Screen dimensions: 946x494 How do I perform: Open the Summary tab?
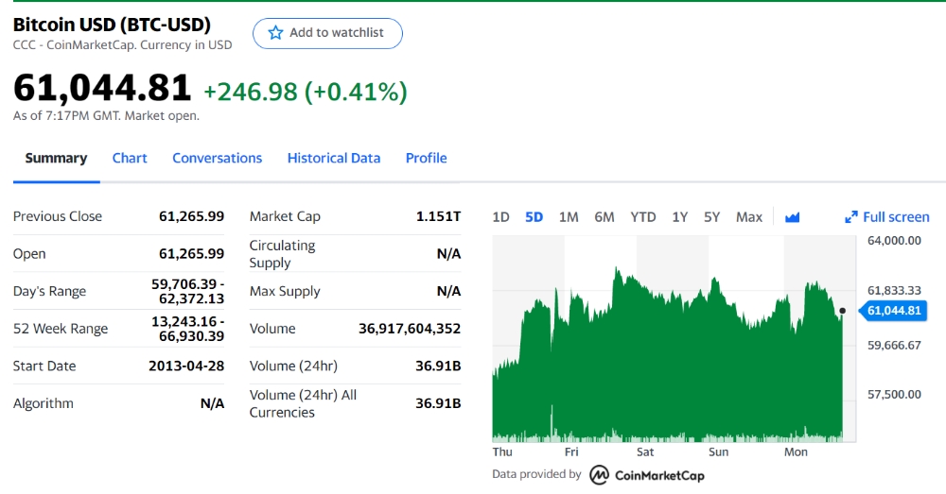[56, 158]
